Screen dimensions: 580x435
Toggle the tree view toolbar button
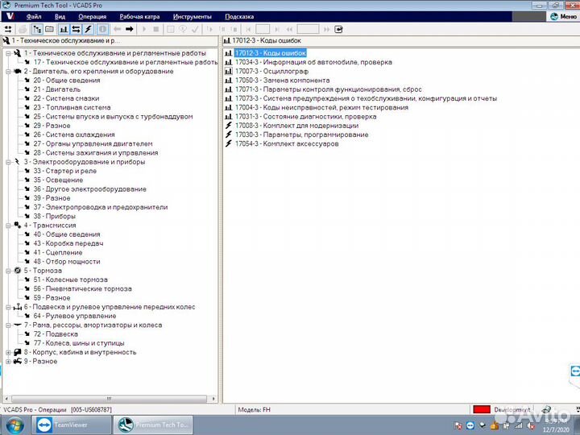[x=37, y=29]
